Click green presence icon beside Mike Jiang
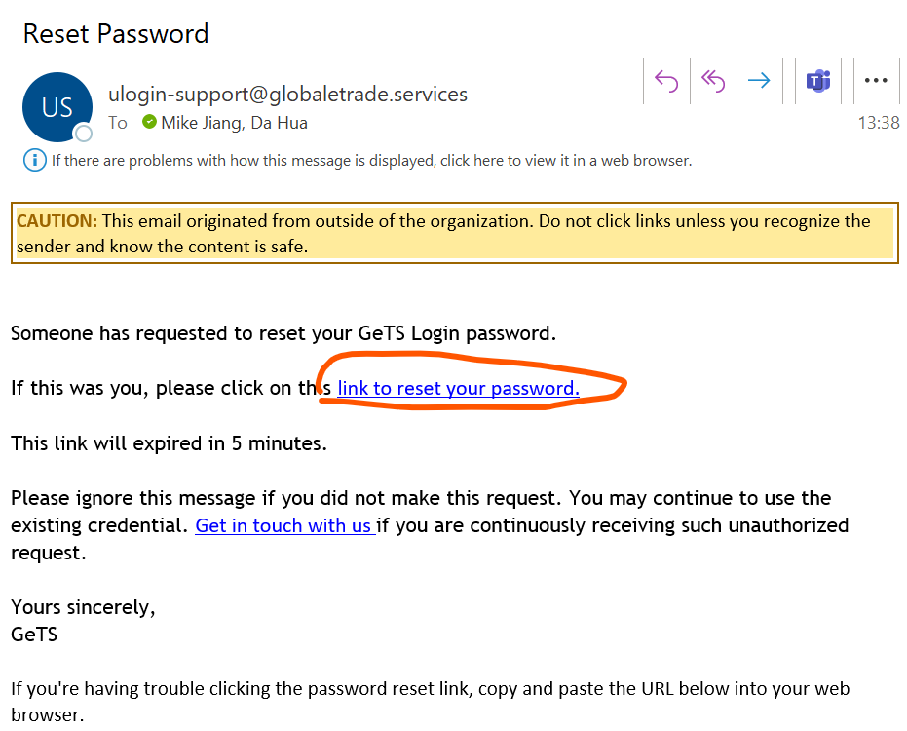 (149, 122)
